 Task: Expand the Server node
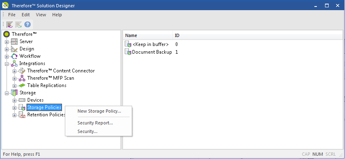7,42
